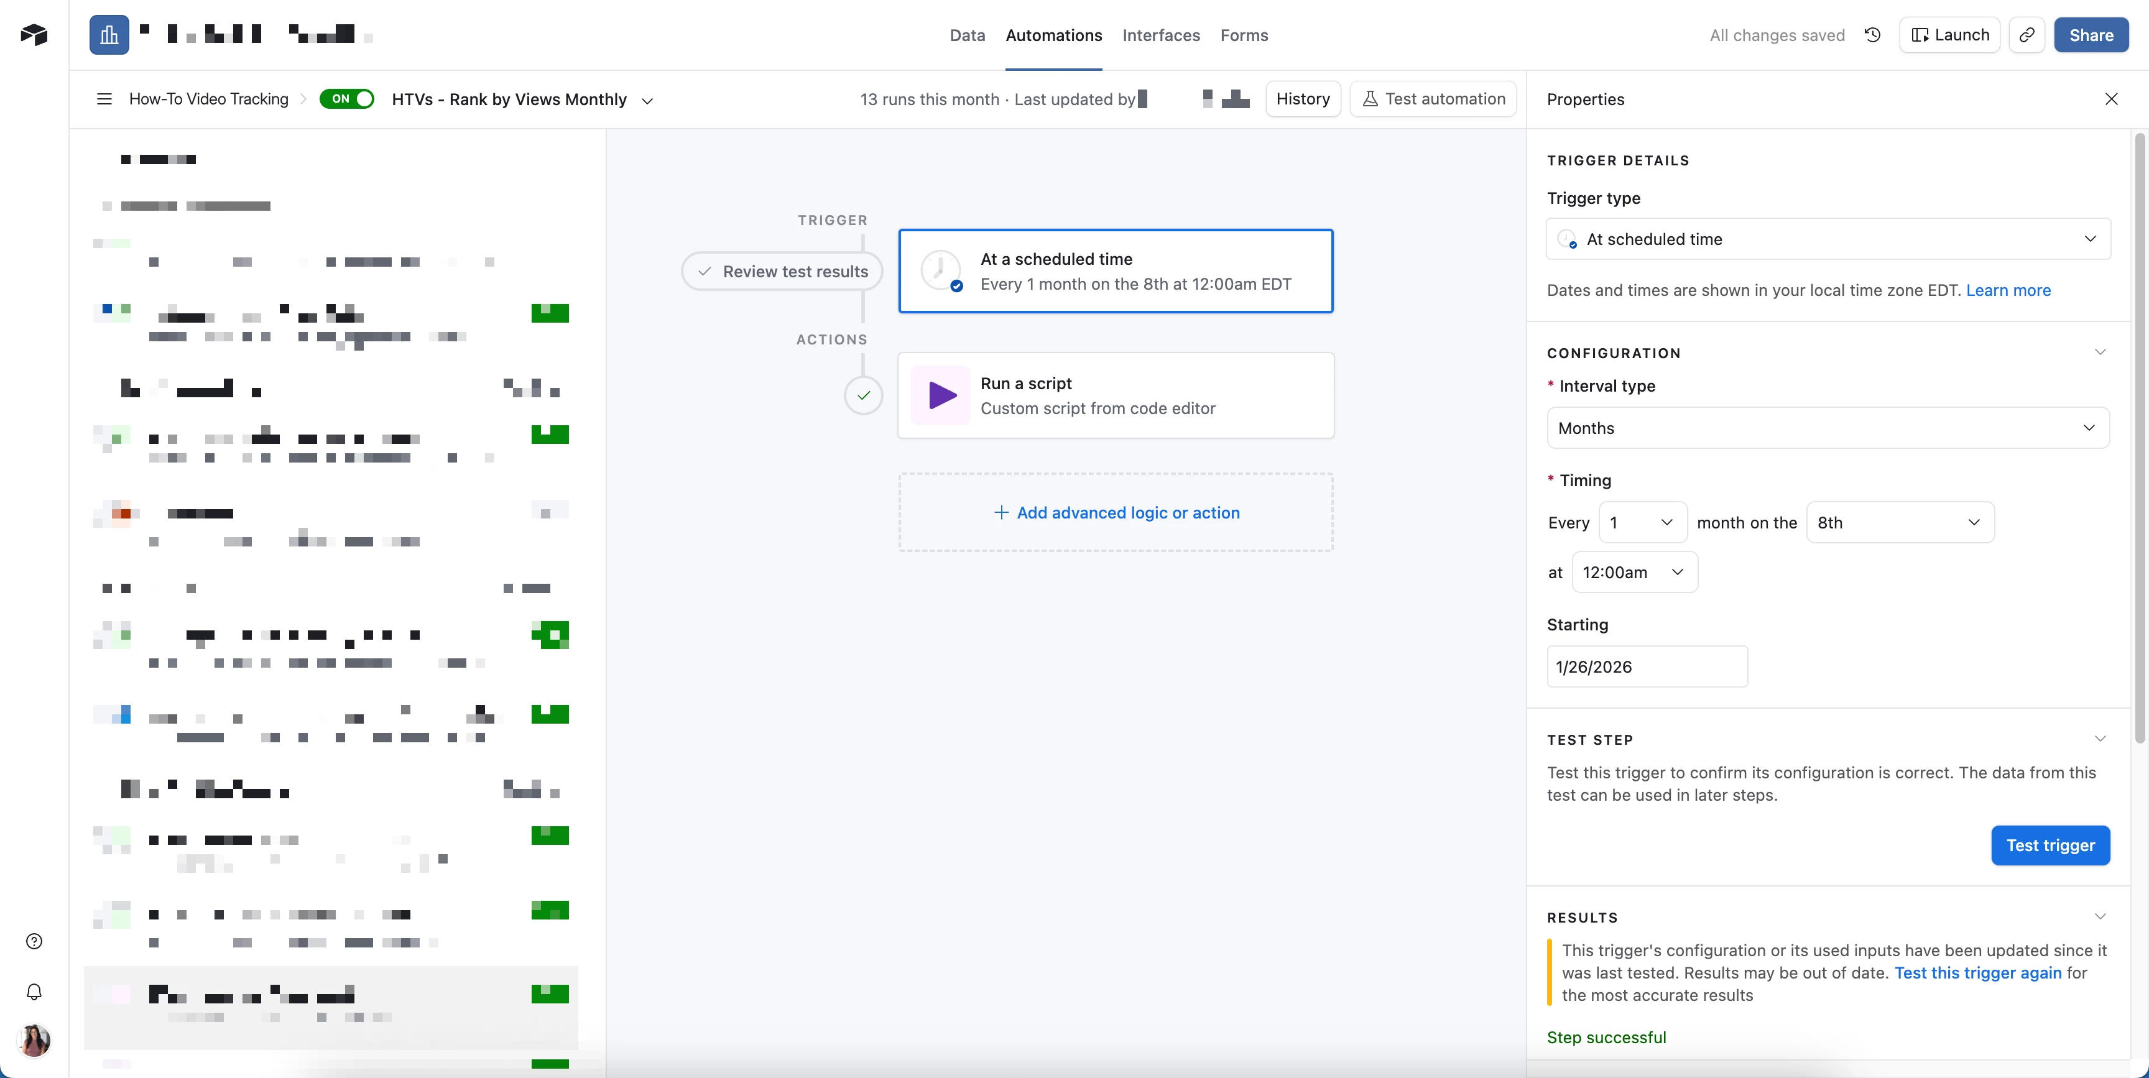
Task: Click the Run a script play icon
Action: (x=942, y=395)
